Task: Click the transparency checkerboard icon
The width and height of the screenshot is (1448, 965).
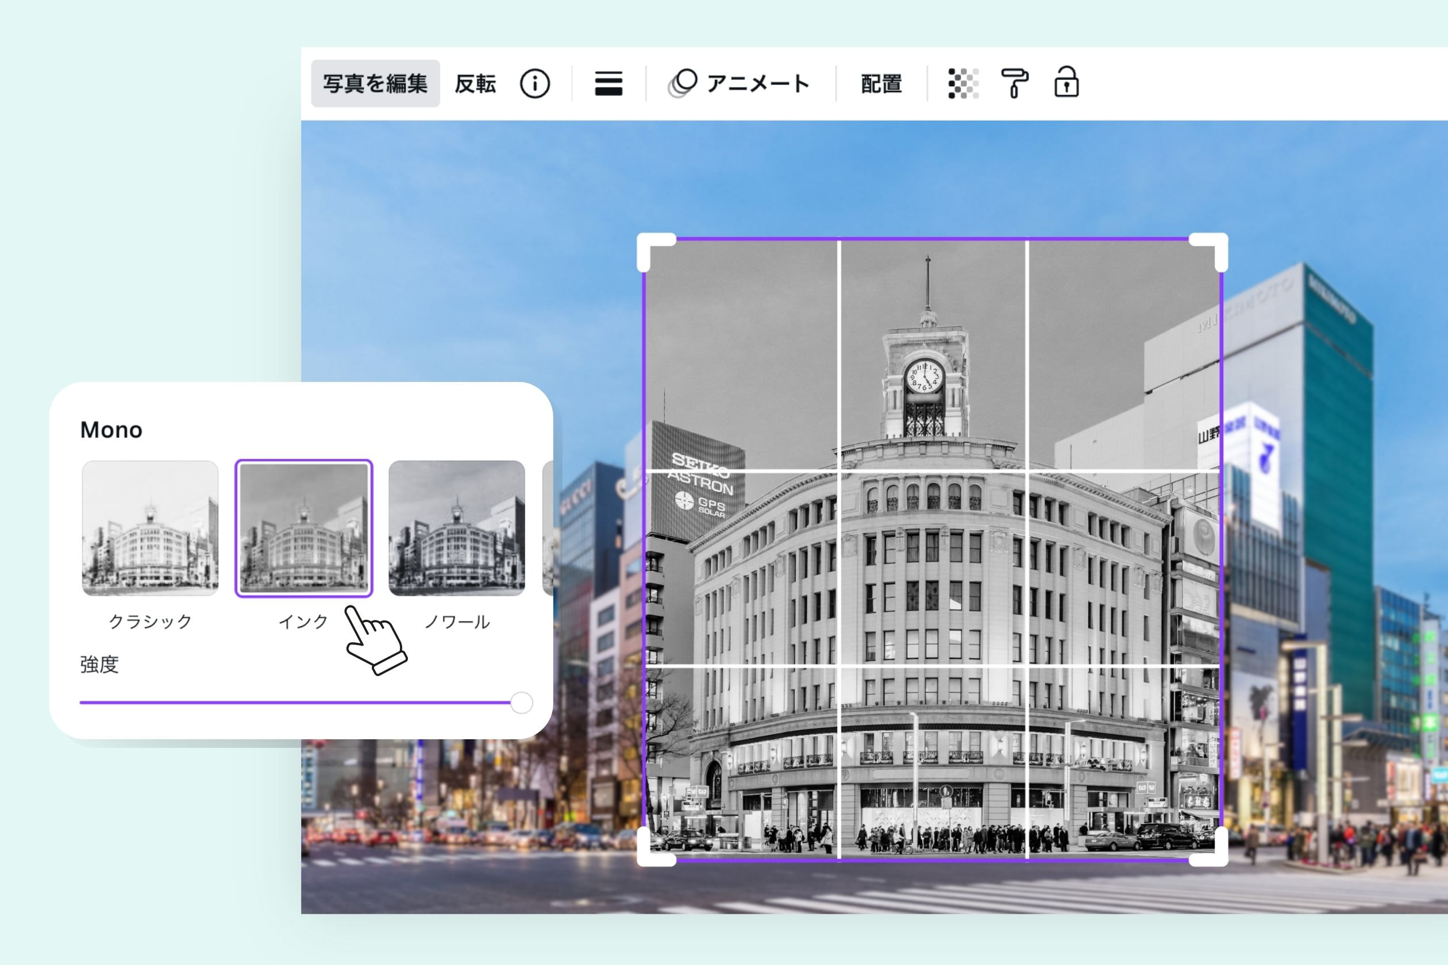Action: pos(964,84)
